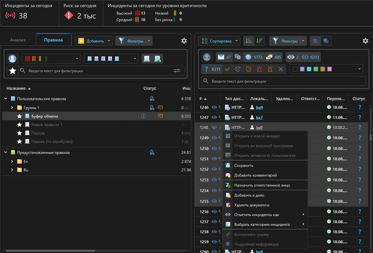Expand the Группа 1 folder
The image size is (373, 253).
click(12, 108)
